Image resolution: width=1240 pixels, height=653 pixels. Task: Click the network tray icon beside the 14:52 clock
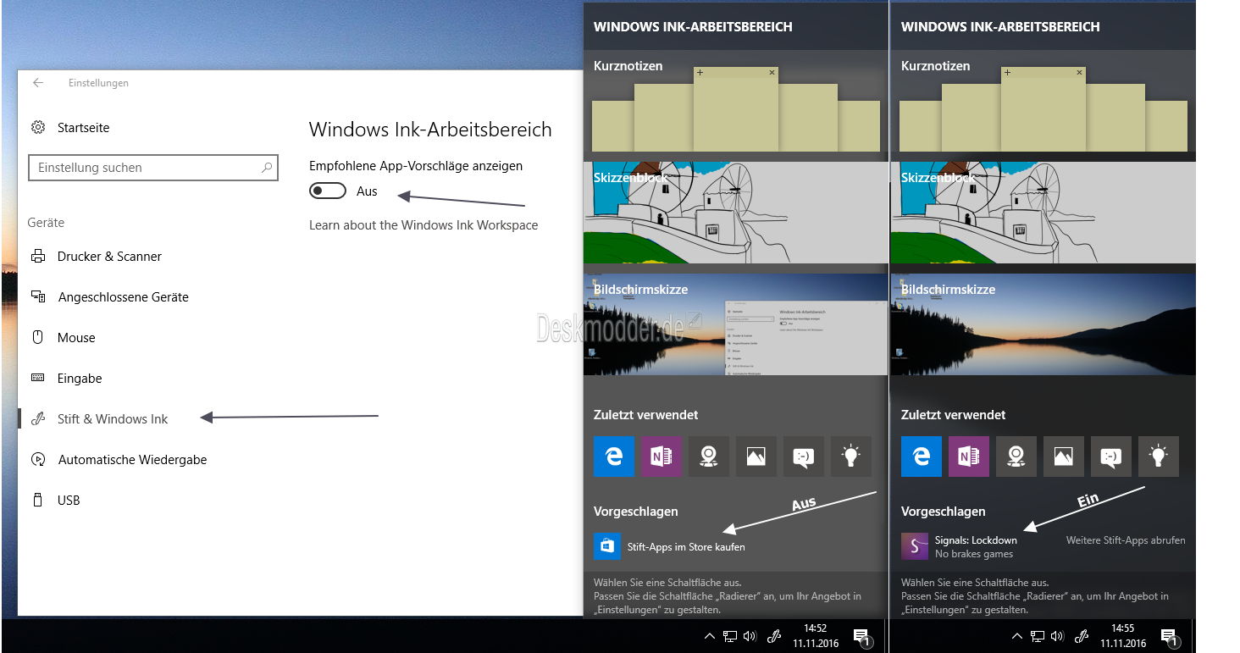(x=729, y=636)
